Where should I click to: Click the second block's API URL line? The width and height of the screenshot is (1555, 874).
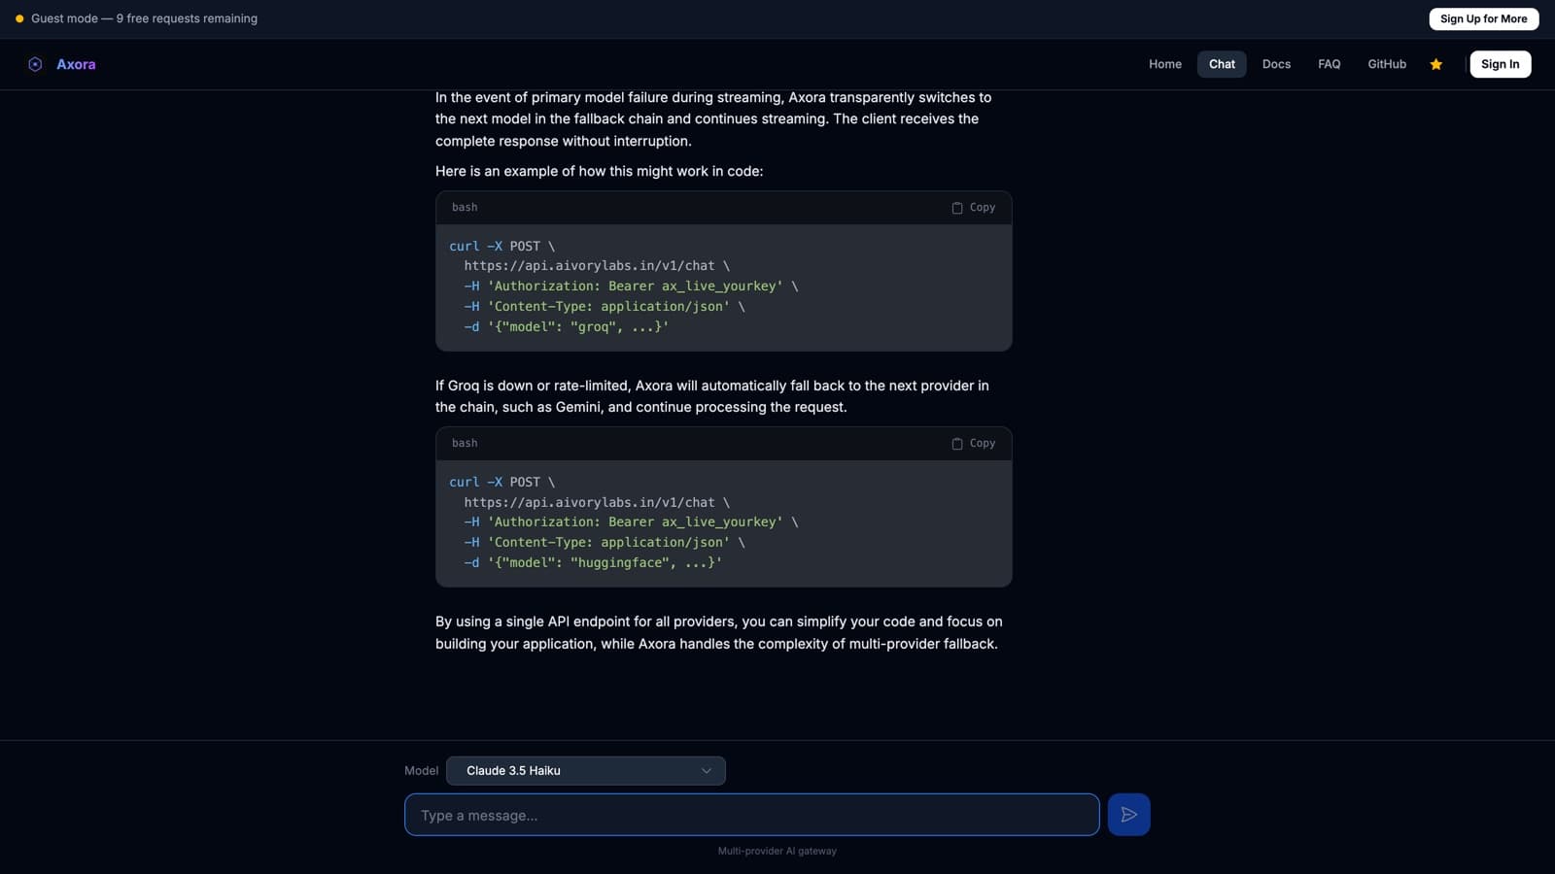click(597, 503)
